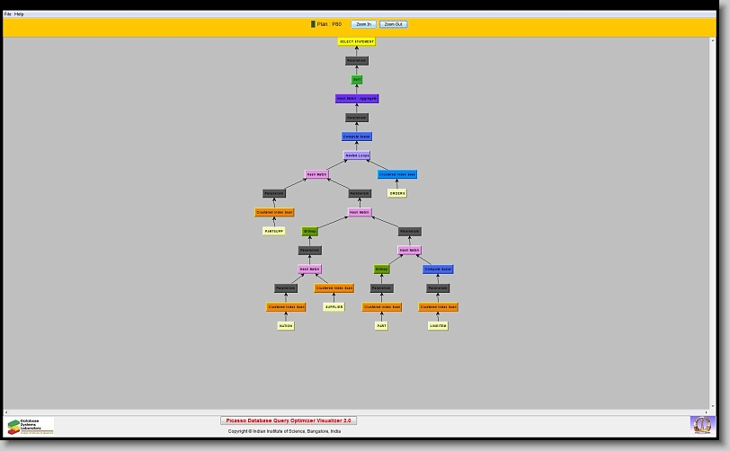Open the Help menu
The width and height of the screenshot is (730, 451).
pyautogui.click(x=19, y=14)
